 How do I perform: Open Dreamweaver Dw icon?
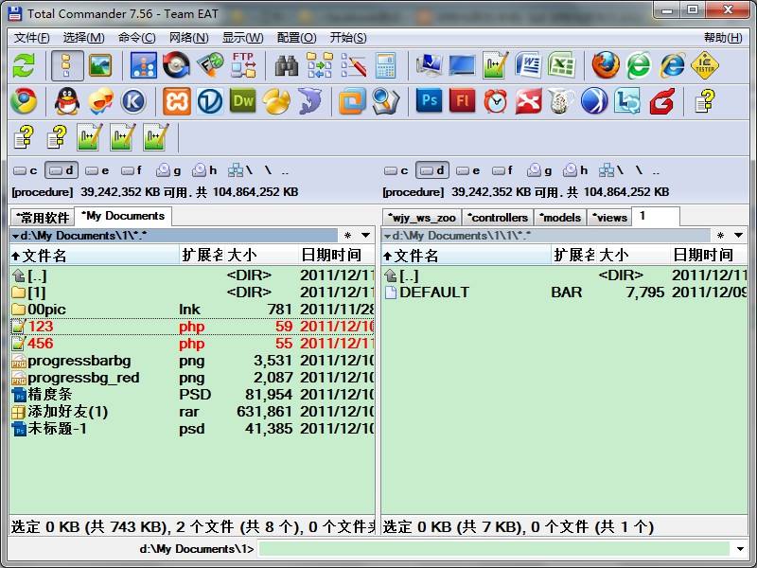click(243, 101)
